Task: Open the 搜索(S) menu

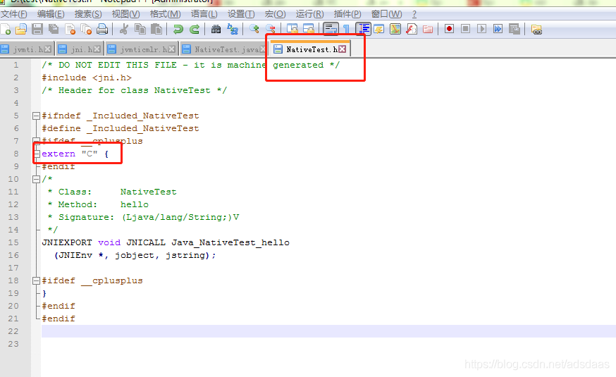Action: [88, 14]
